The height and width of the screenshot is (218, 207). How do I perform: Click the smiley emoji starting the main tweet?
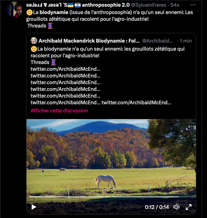[29, 12]
